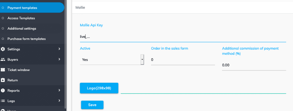293x111 pixels.
Task: Expand the Buyers submenu chevron
Action: (x=60, y=59)
